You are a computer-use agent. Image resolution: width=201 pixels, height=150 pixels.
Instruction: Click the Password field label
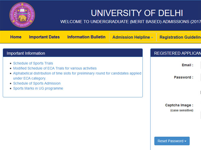(183, 77)
